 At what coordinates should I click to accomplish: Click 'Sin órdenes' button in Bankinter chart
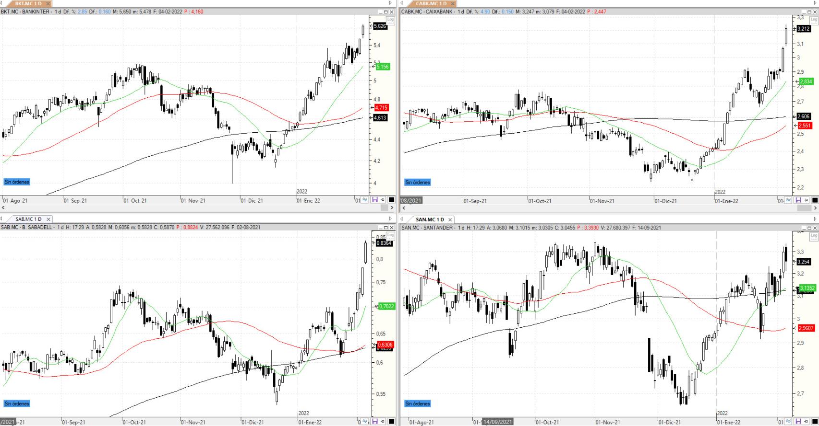(x=17, y=182)
